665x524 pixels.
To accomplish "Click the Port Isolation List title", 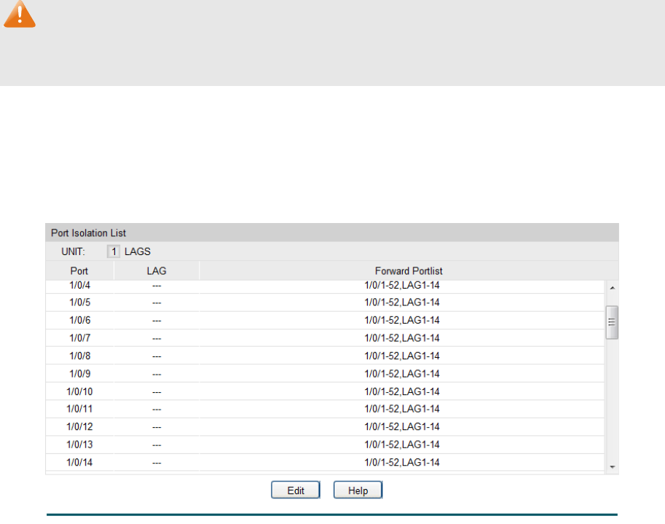I will click(88, 233).
